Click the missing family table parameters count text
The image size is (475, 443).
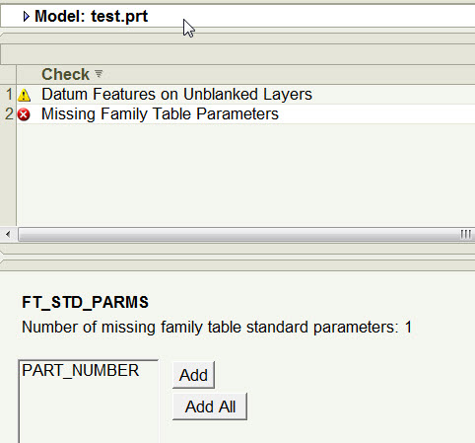point(217,328)
